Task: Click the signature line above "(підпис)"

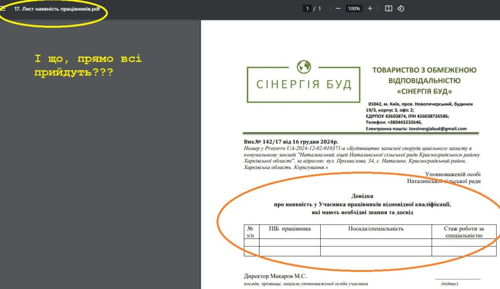Action: 458,279
